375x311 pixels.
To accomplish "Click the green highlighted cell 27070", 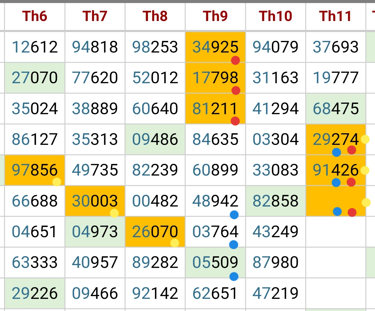I will (x=35, y=78).
